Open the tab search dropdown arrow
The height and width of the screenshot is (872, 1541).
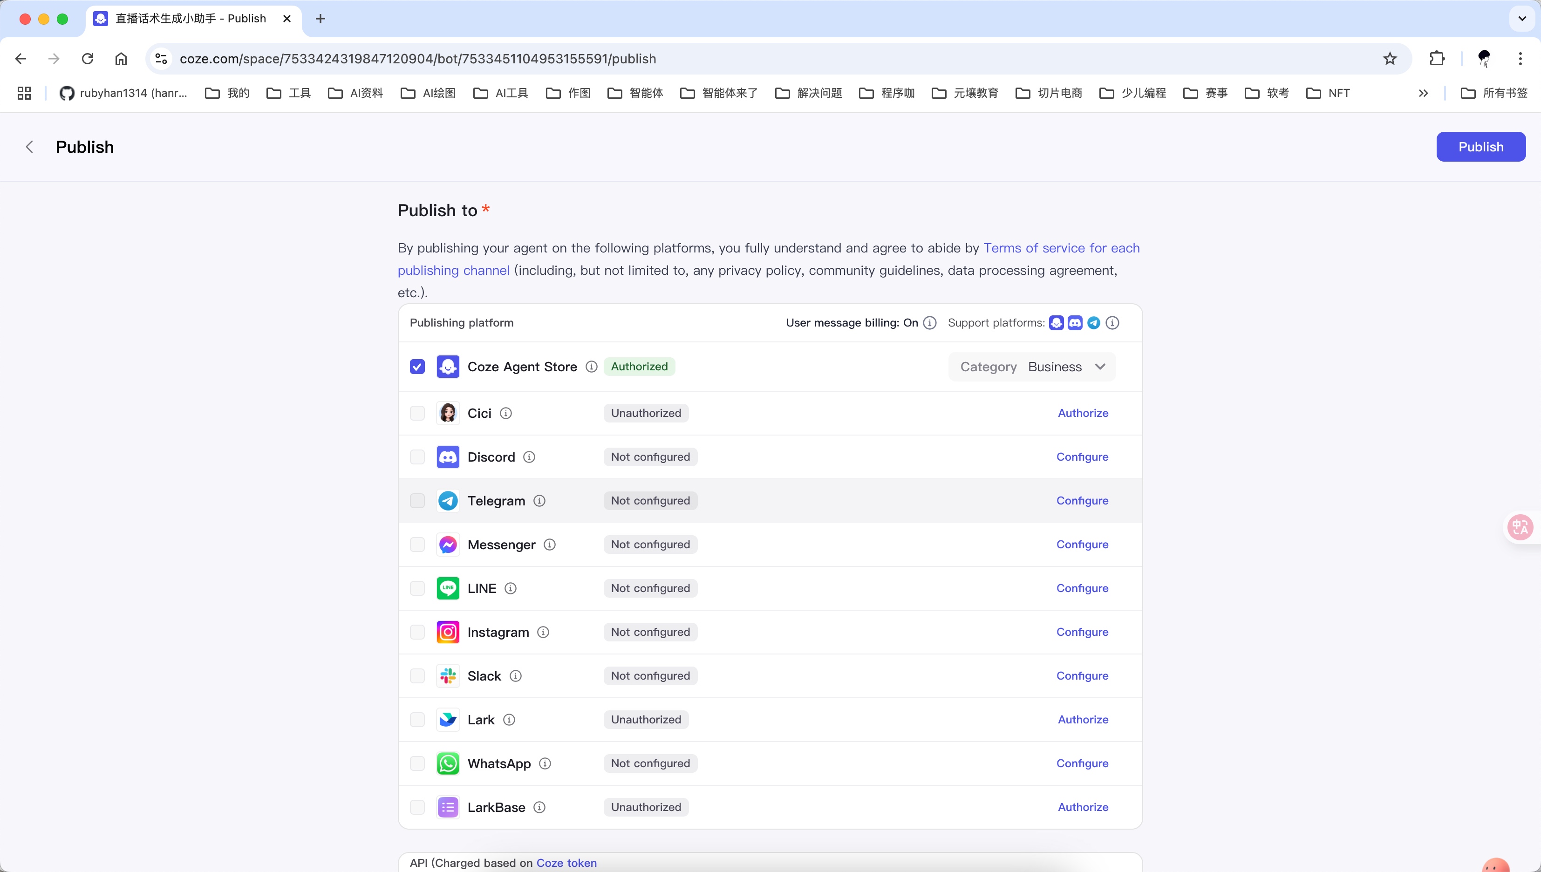pos(1521,19)
